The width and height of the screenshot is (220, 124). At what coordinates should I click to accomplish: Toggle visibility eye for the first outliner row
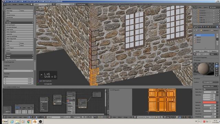coord(214,11)
